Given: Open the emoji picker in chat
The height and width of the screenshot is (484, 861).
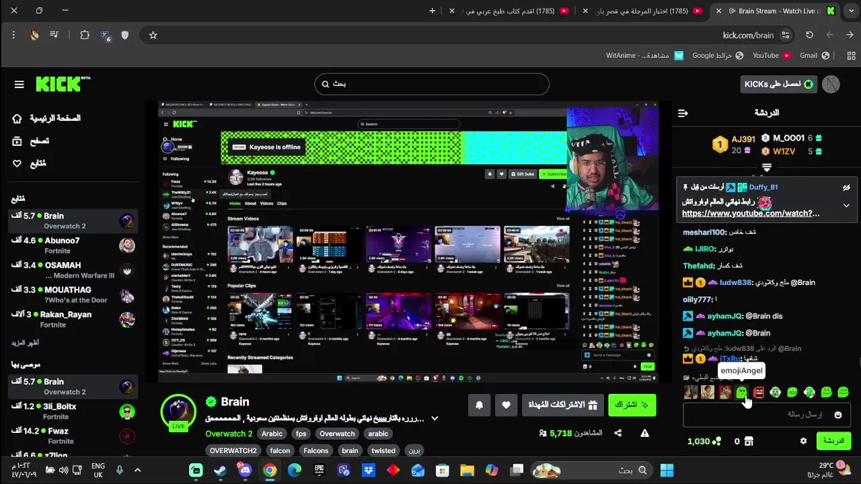Looking at the screenshot, I should tap(837, 415).
